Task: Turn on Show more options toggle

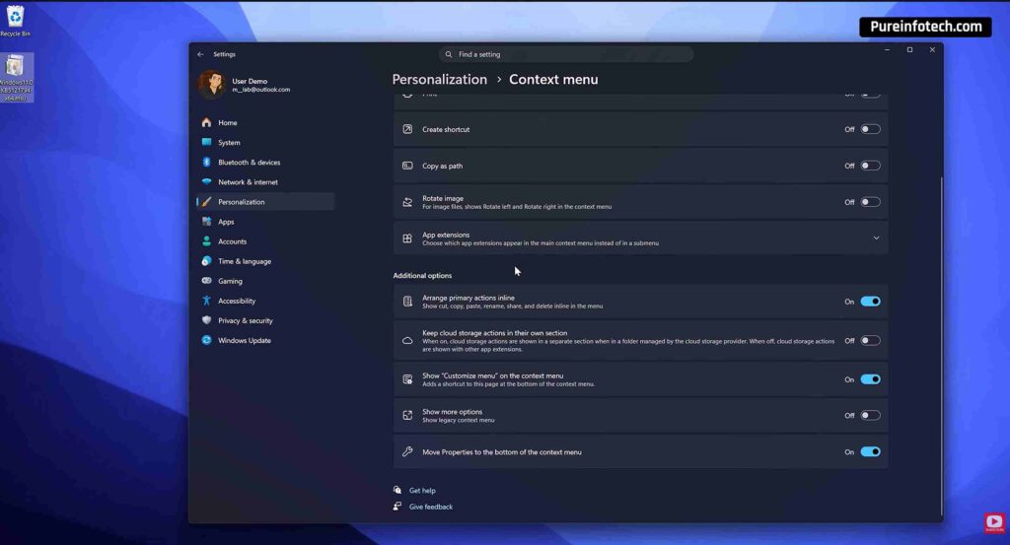Action: click(x=870, y=416)
